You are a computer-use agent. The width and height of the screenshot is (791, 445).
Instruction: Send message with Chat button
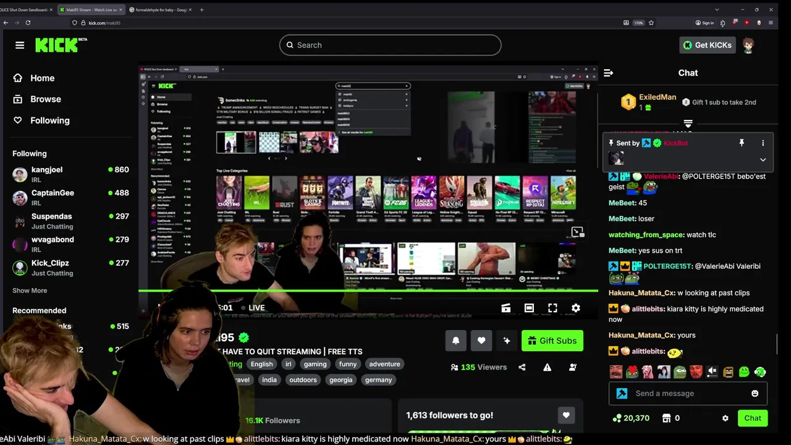tap(753, 418)
